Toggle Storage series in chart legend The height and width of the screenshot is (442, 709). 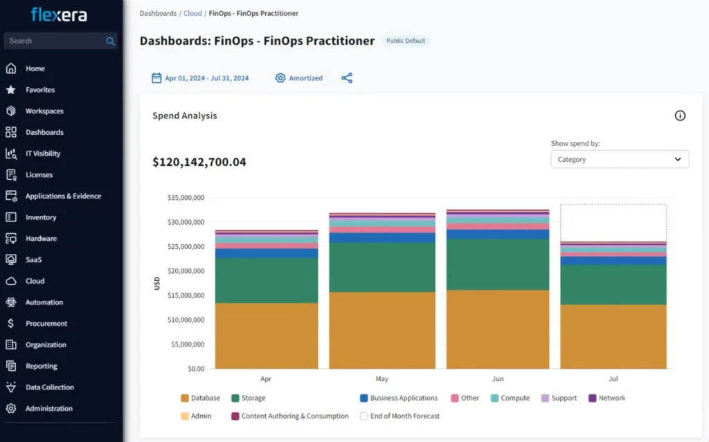(x=248, y=398)
